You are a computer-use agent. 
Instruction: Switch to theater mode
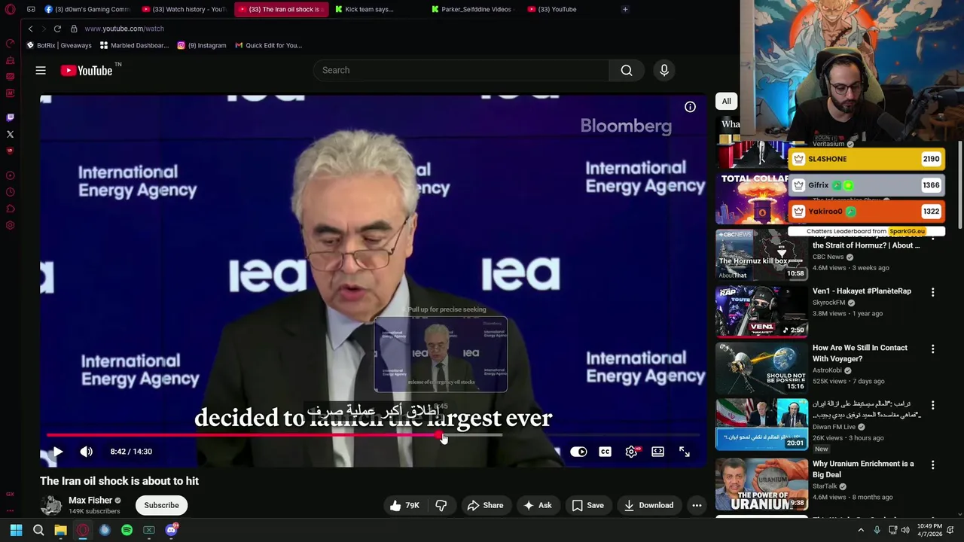657,452
